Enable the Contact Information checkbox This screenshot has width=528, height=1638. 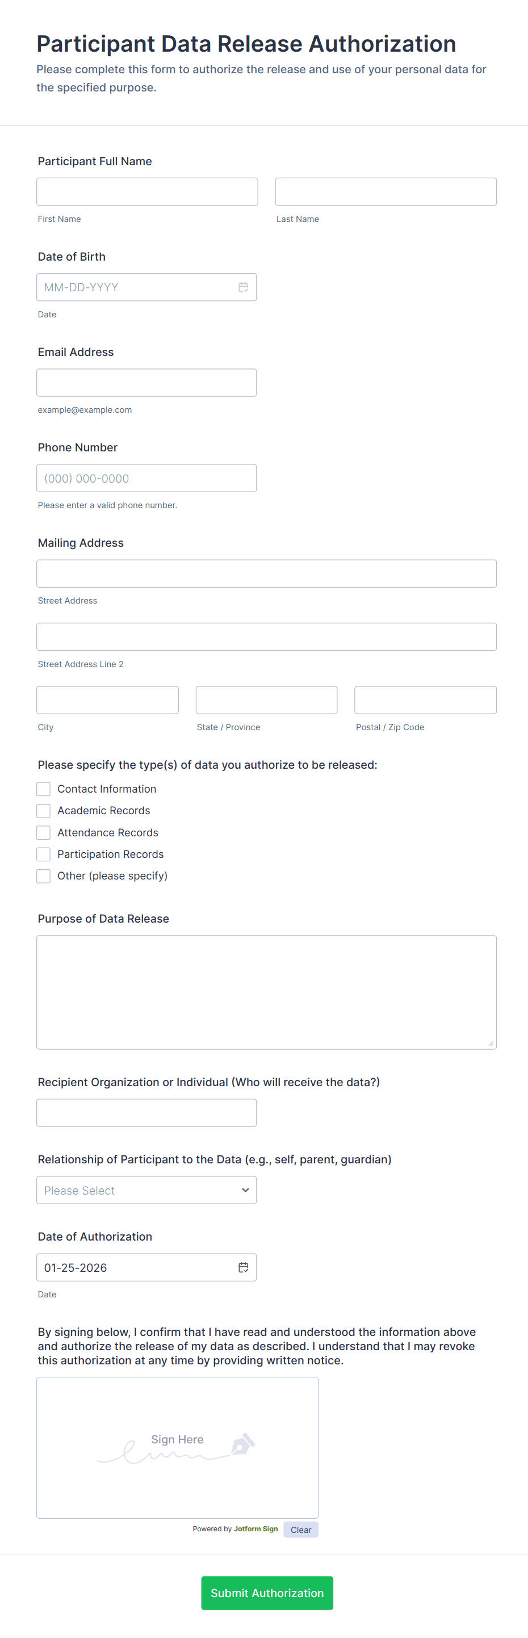click(43, 789)
